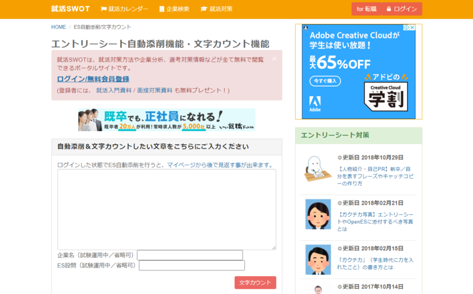Click the Adobe ad's top-left corner icon
473x294 pixels.
tap(306, 28)
